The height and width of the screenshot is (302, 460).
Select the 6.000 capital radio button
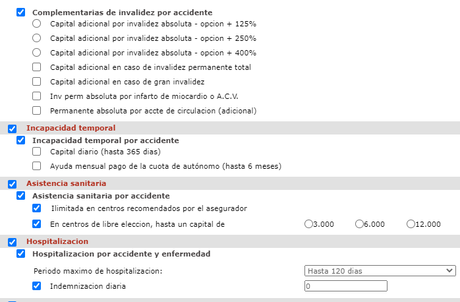pos(359,224)
